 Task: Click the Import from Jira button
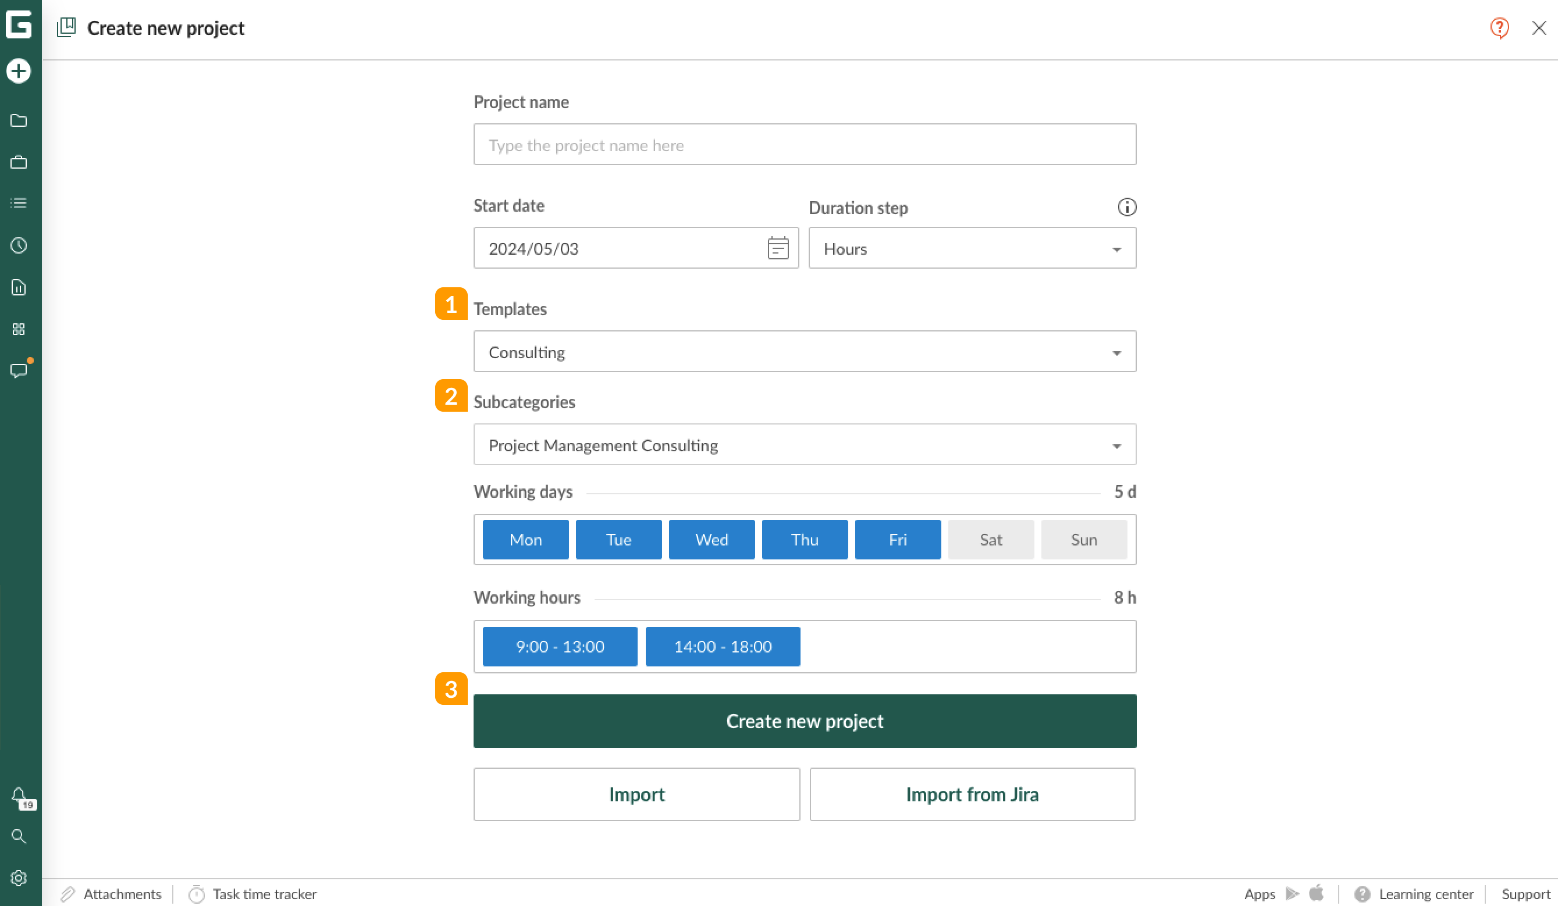tap(971, 794)
